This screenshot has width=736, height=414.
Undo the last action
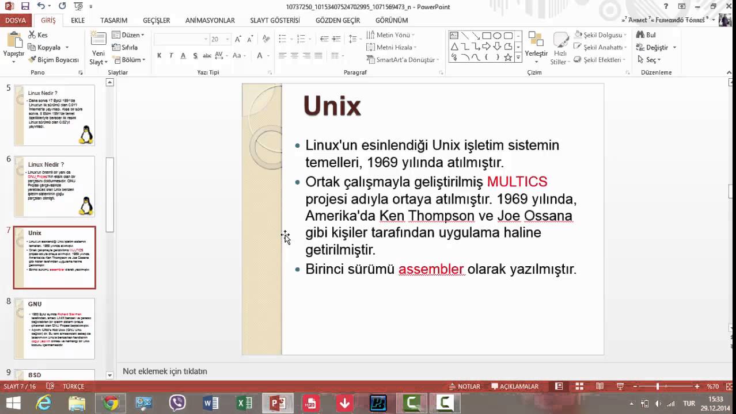click(x=40, y=6)
